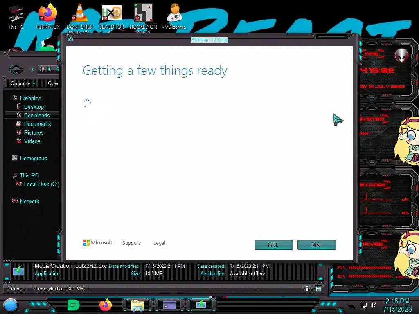
Task: Click the Alienware head gadget icon
Action: coord(402,55)
